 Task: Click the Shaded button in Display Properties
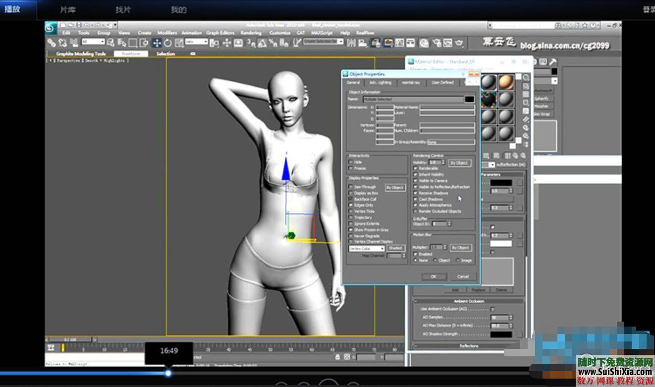[396, 247]
